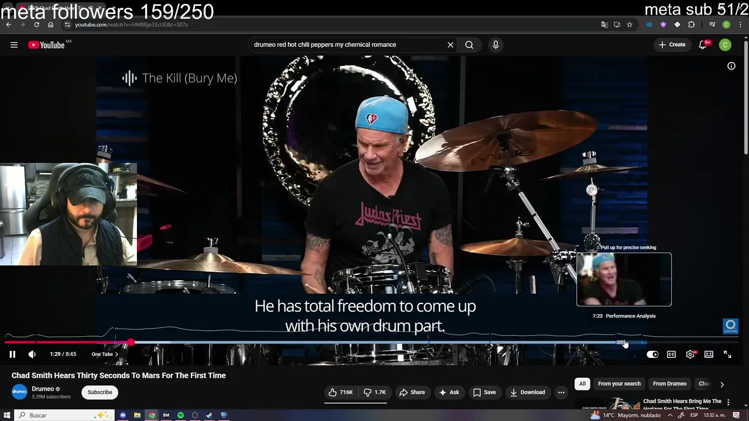Open player settings gear
Screen dimensions: 749x421
690,354
